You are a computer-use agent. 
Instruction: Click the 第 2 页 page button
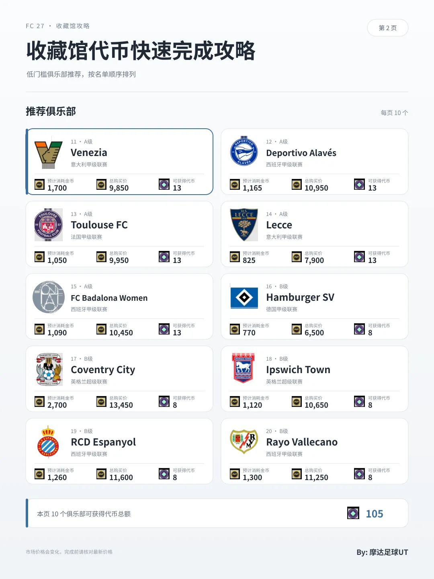(x=388, y=28)
